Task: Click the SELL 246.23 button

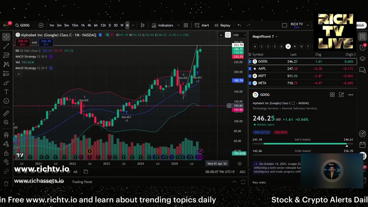Action: [x=23, y=43]
